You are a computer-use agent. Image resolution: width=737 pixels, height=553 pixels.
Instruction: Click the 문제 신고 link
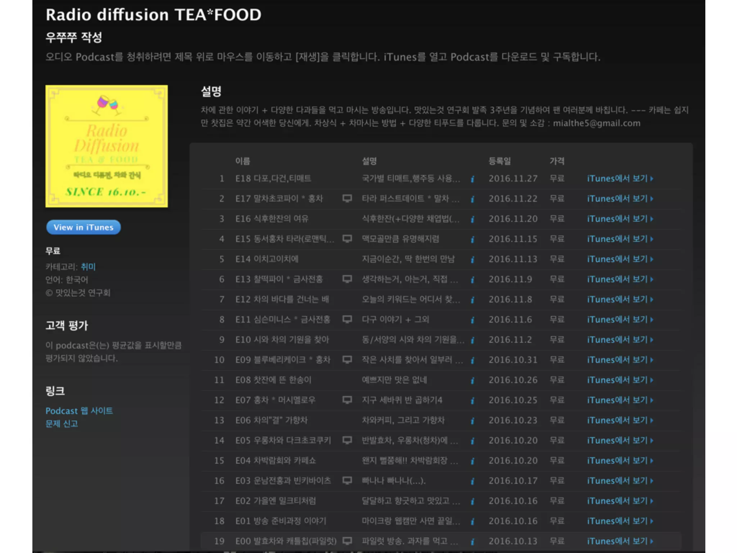tap(62, 424)
